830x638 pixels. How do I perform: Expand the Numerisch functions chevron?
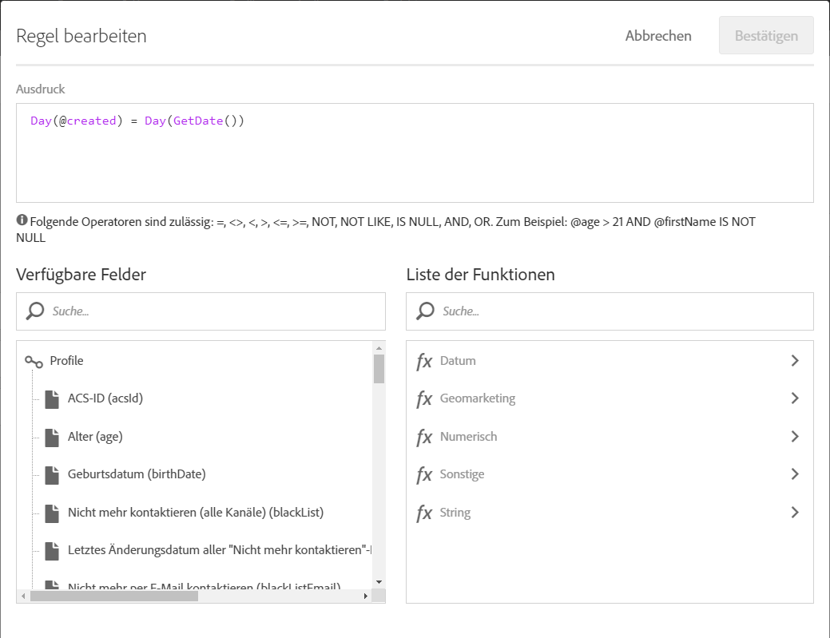(x=794, y=437)
